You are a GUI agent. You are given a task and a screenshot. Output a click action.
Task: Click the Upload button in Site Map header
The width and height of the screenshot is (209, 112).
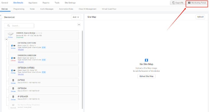click(200, 17)
